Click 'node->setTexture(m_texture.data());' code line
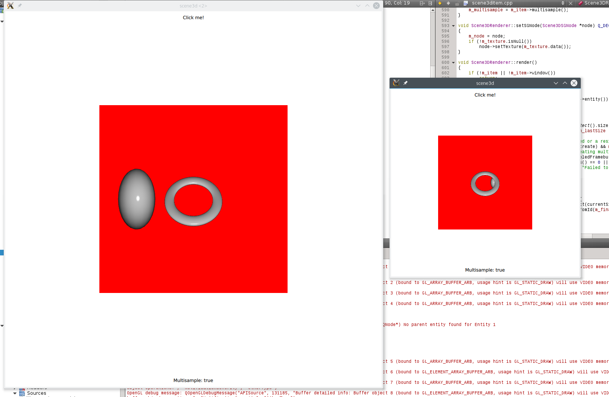Viewport: 609px width, 397px height. [x=525, y=47]
